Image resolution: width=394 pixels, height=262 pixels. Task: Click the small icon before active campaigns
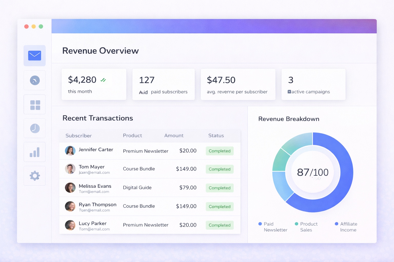[x=289, y=92]
